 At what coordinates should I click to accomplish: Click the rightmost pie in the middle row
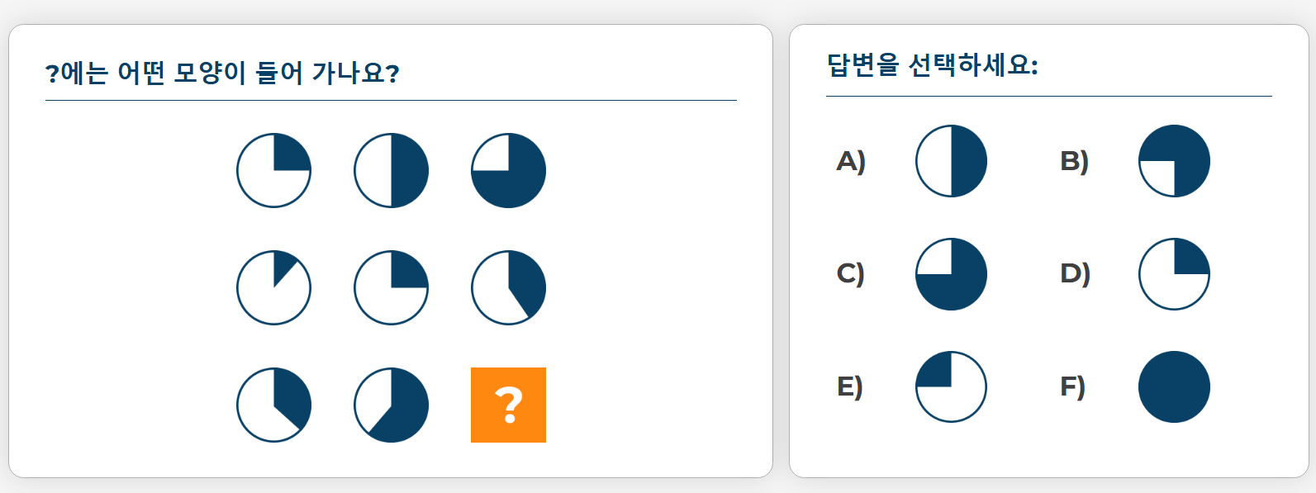[x=507, y=287]
